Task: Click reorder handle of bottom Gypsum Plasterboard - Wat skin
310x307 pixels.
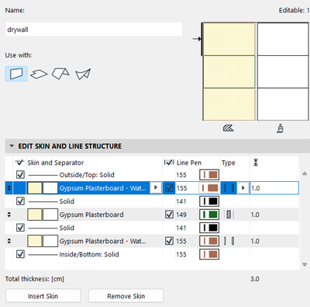Action: point(9,241)
